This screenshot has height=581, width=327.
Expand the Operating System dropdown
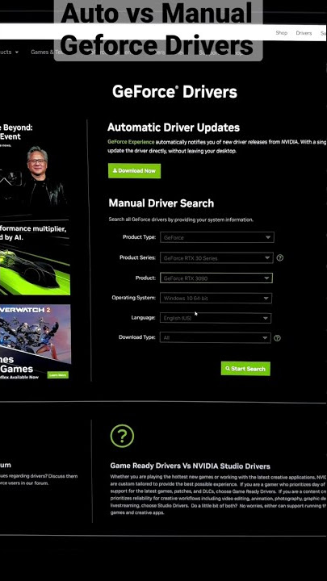click(216, 298)
